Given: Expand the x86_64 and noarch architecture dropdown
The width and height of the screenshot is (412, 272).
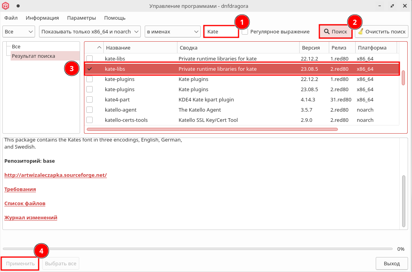Looking at the screenshot, I should tap(90, 31).
